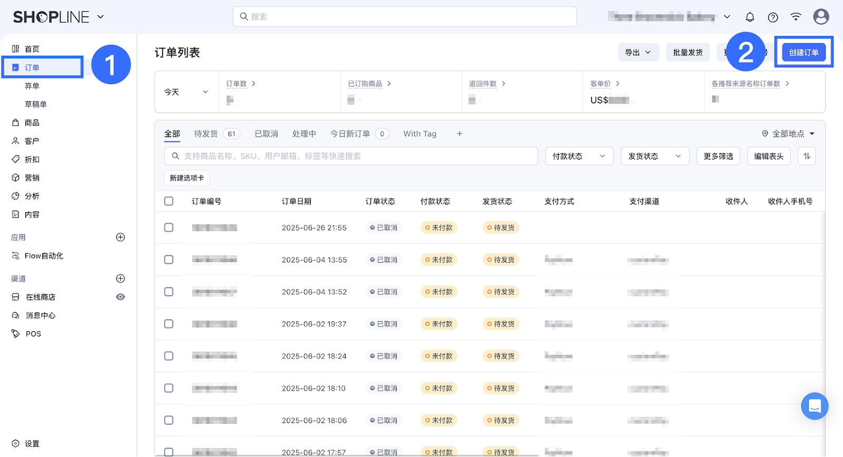843x457 pixels.
Task: Expand the Export dropdown button
Action: 638,53
